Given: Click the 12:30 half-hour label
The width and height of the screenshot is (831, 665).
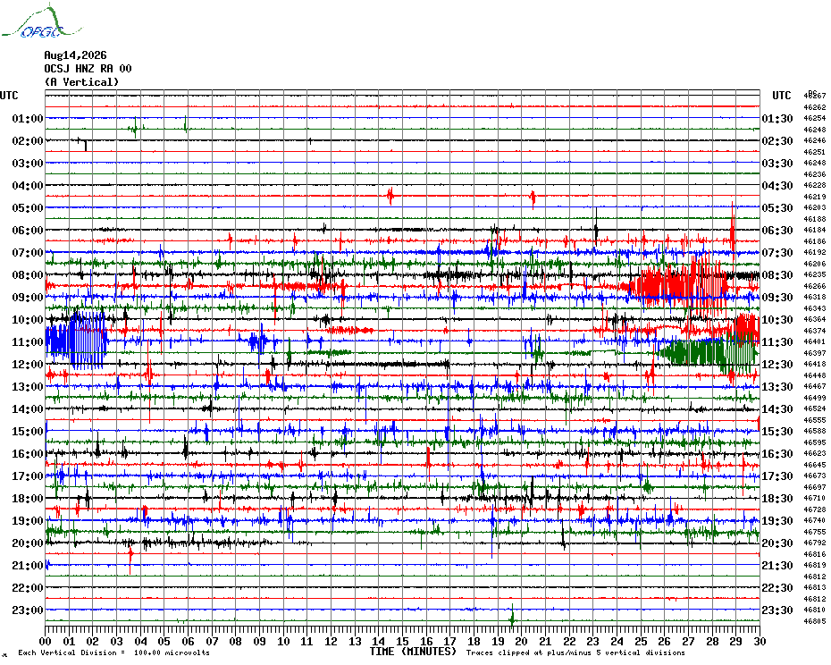Looking at the screenshot, I should coord(777,365).
